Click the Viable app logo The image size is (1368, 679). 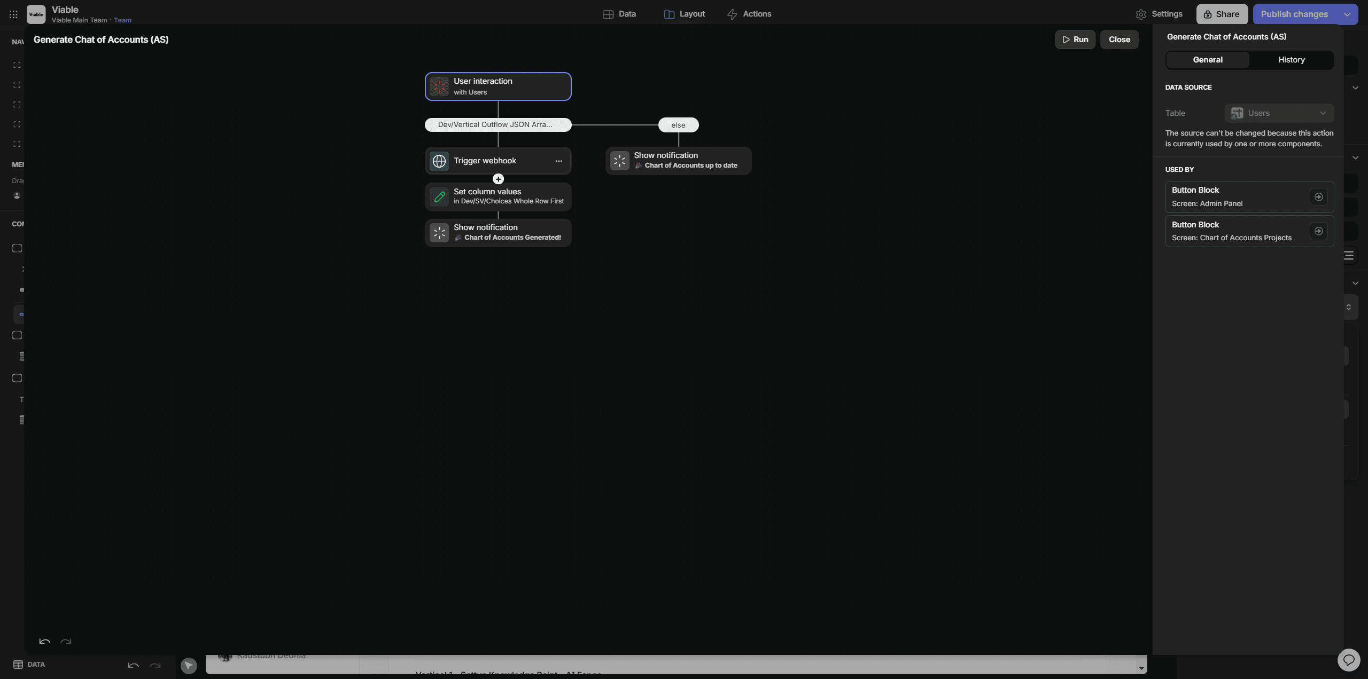pos(36,14)
